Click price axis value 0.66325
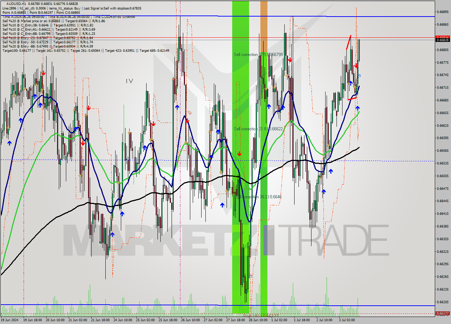This screenshot has height=324, width=451. click(x=443, y=252)
